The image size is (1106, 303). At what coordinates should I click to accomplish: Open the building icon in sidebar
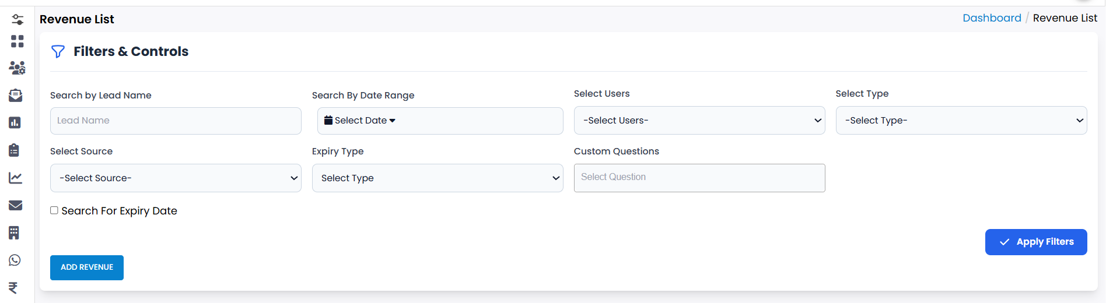click(15, 233)
